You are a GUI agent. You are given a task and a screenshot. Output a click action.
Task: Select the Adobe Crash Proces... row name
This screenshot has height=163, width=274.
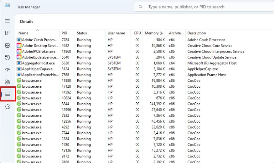click(x=40, y=40)
